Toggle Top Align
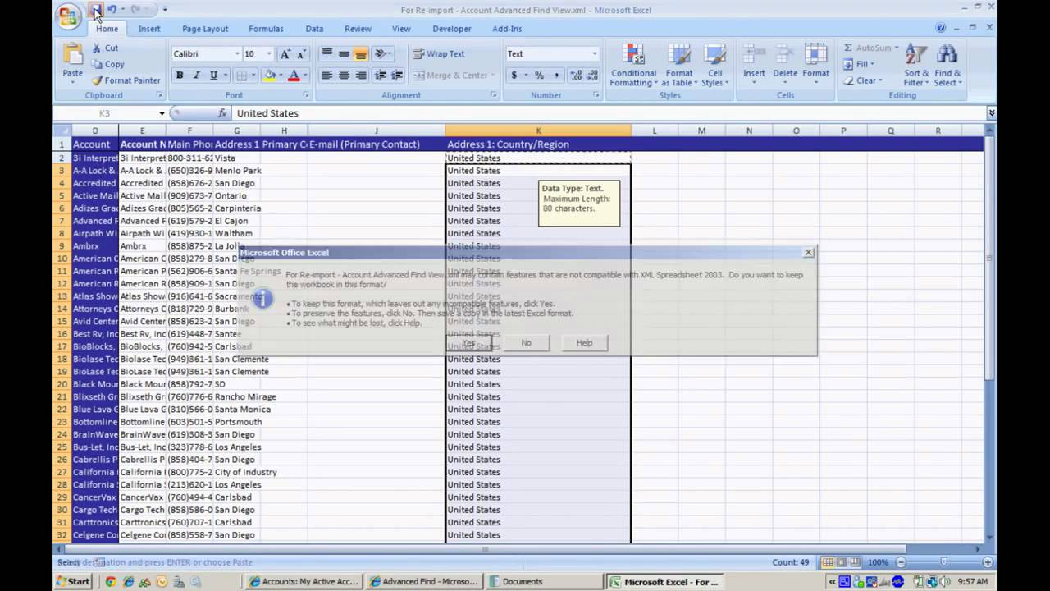 pyautogui.click(x=326, y=54)
